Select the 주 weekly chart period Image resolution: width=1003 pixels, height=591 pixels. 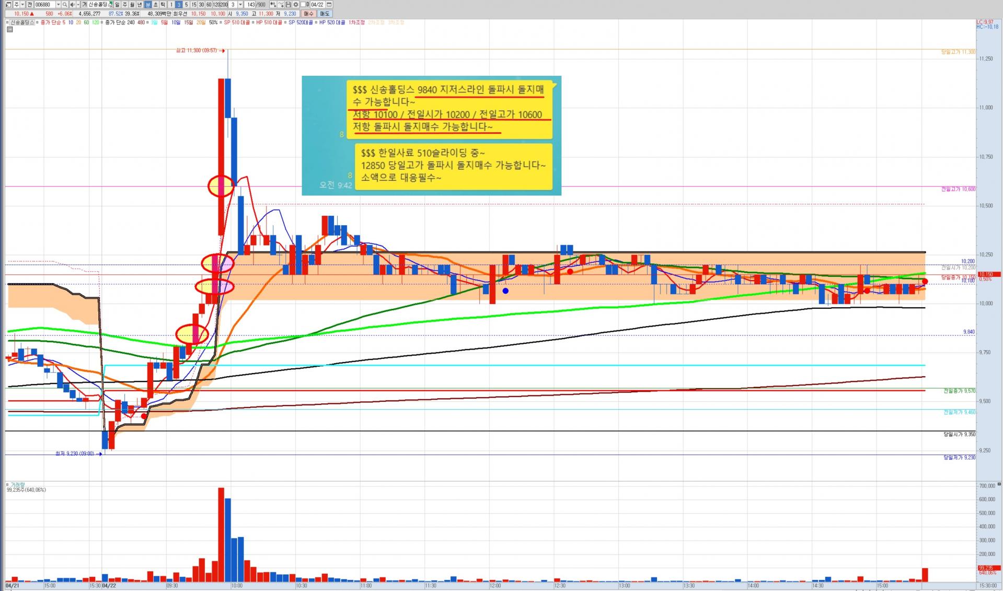pyautogui.click(x=125, y=5)
